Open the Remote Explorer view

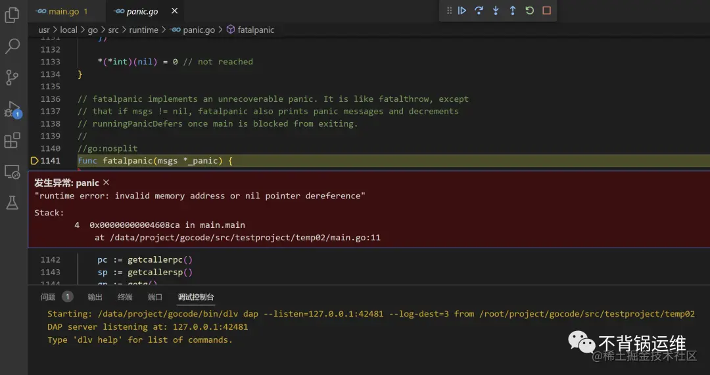pyautogui.click(x=12, y=172)
